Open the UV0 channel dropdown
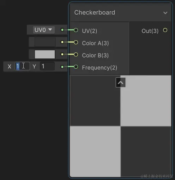 tap(43, 30)
